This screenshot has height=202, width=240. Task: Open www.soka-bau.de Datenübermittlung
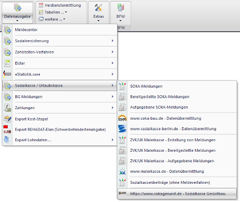(177, 118)
